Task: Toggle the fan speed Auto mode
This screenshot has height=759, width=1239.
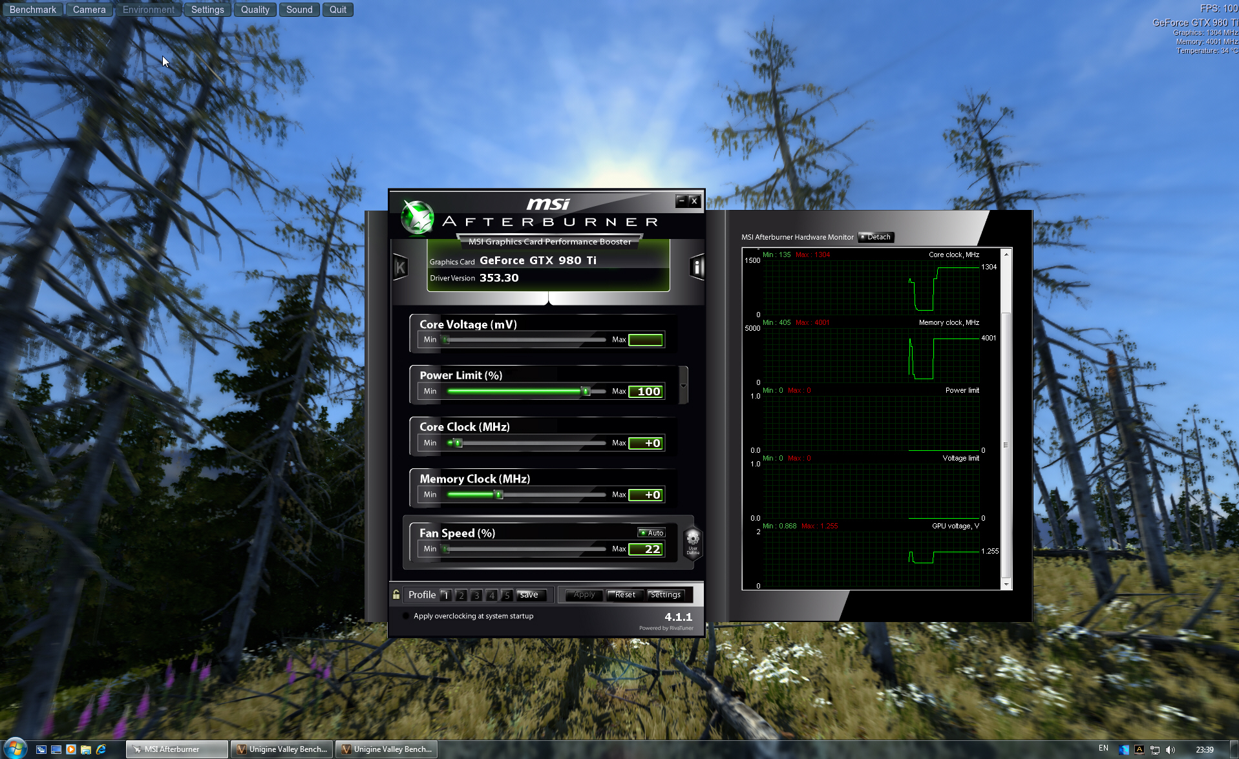Action: point(651,533)
